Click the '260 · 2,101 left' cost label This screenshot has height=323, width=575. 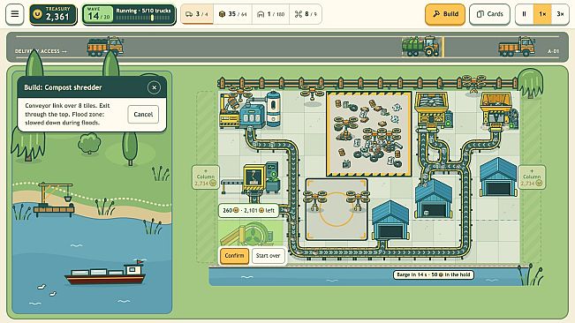pos(248,211)
